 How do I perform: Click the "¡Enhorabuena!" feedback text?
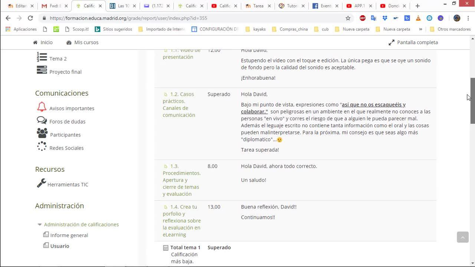point(258,78)
